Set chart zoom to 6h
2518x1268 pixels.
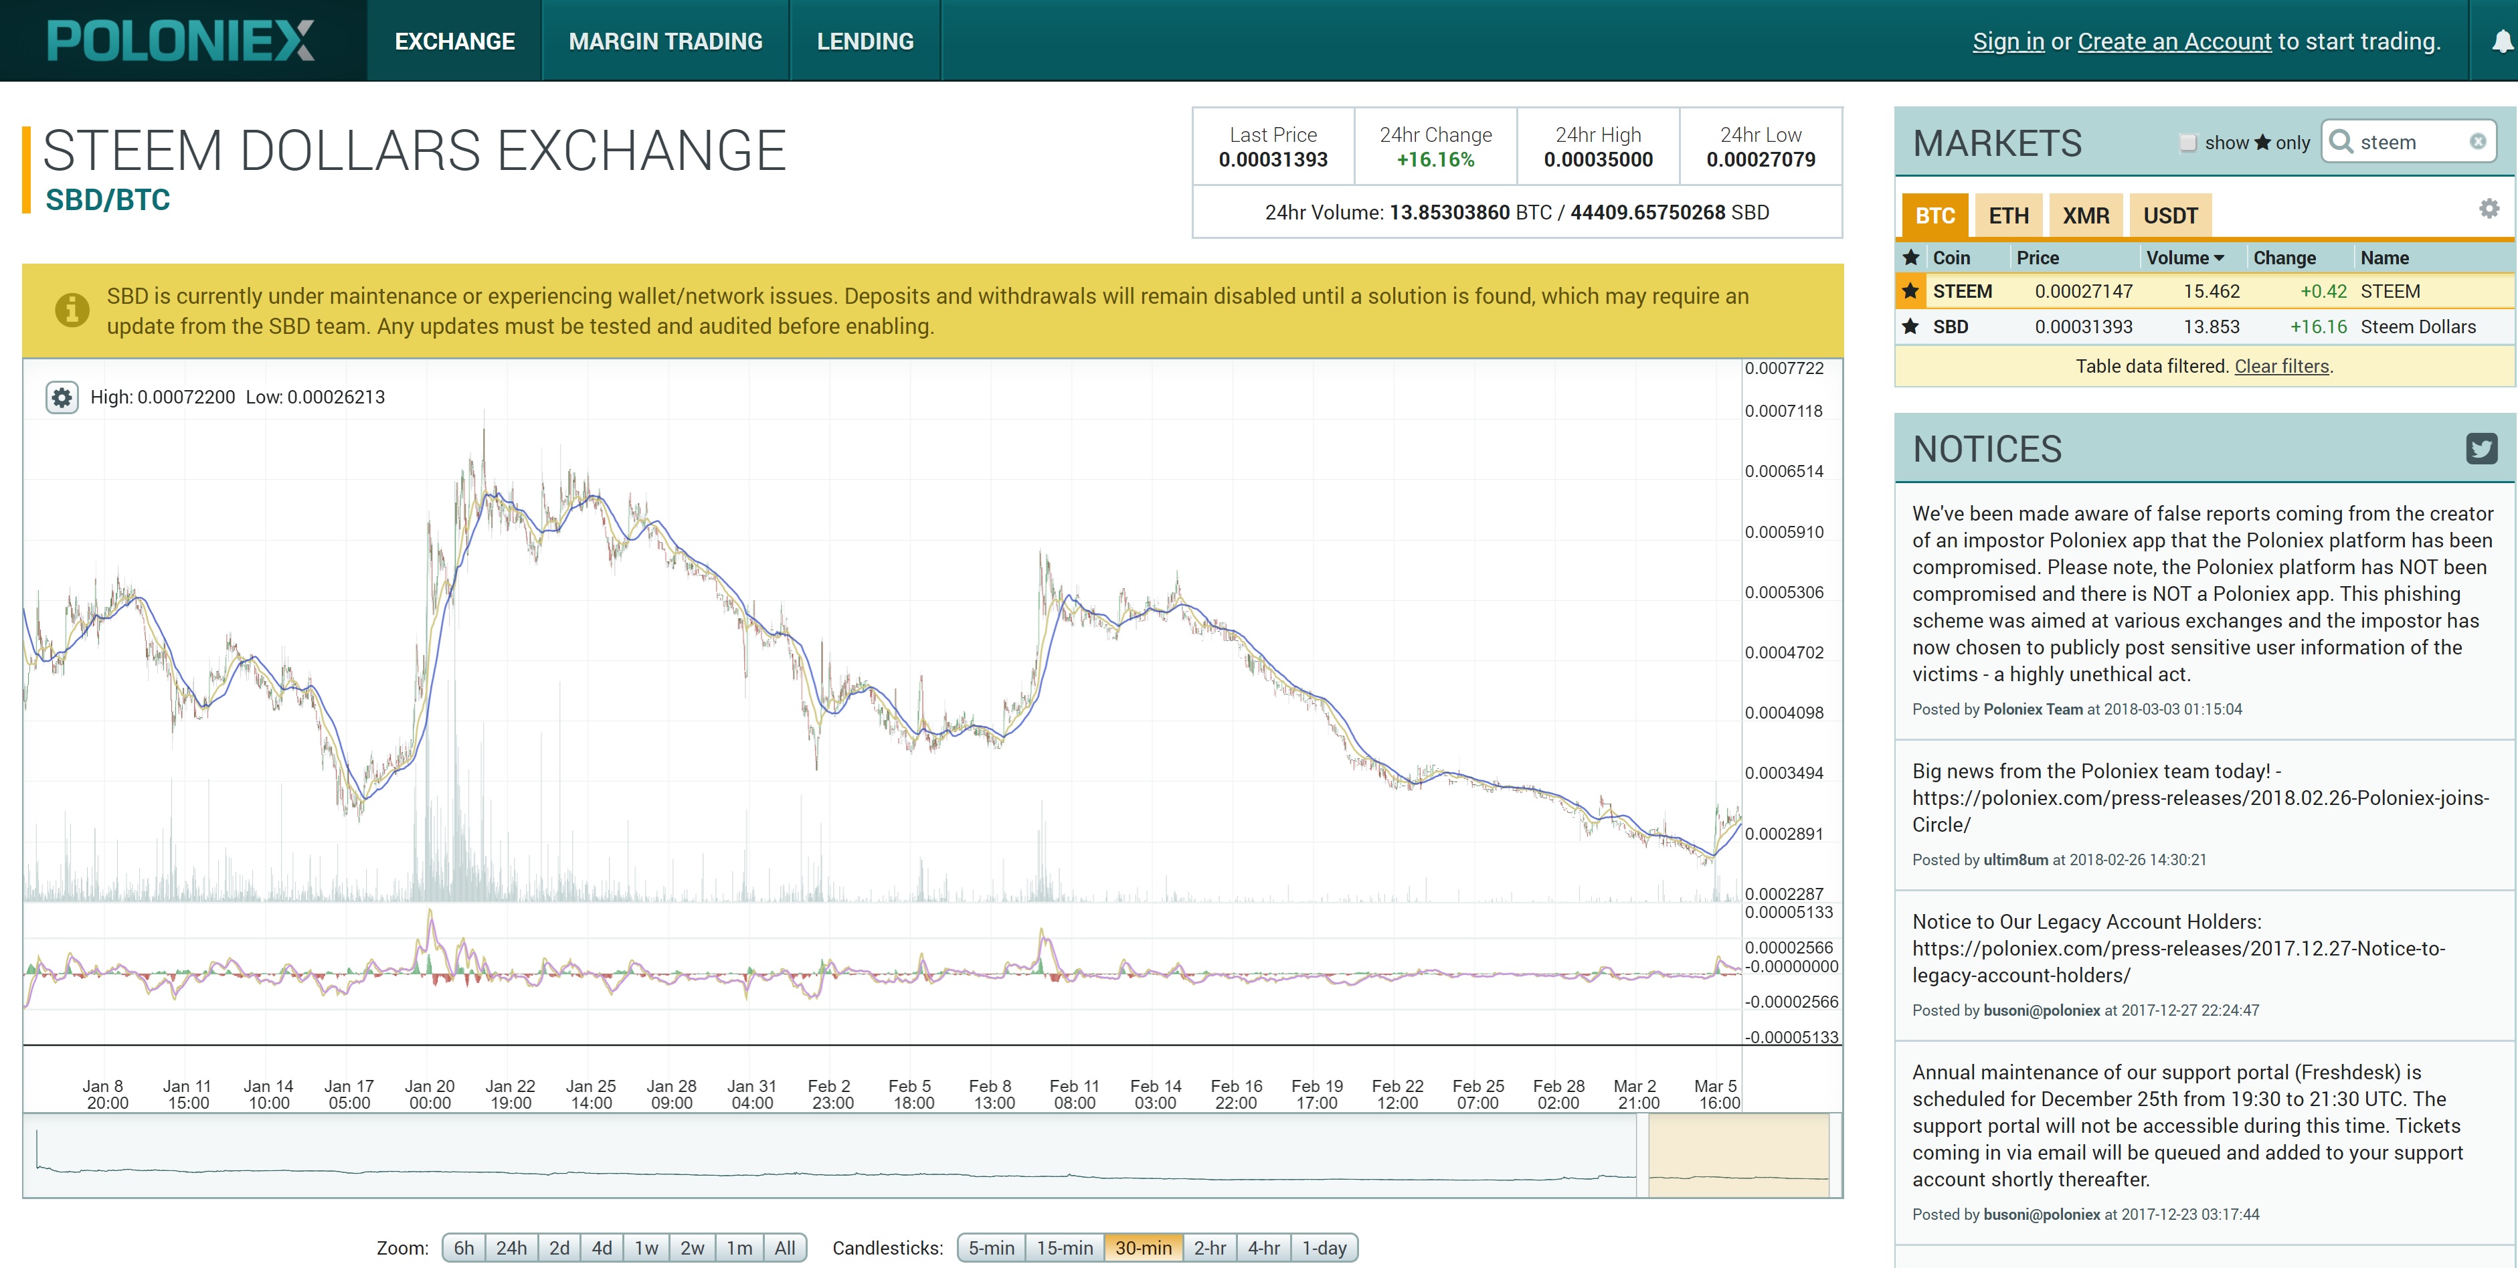[x=463, y=1247]
